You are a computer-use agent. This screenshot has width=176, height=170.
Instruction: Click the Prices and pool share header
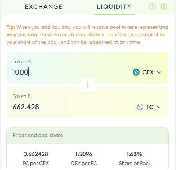pyautogui.click(x=38, y=135)
